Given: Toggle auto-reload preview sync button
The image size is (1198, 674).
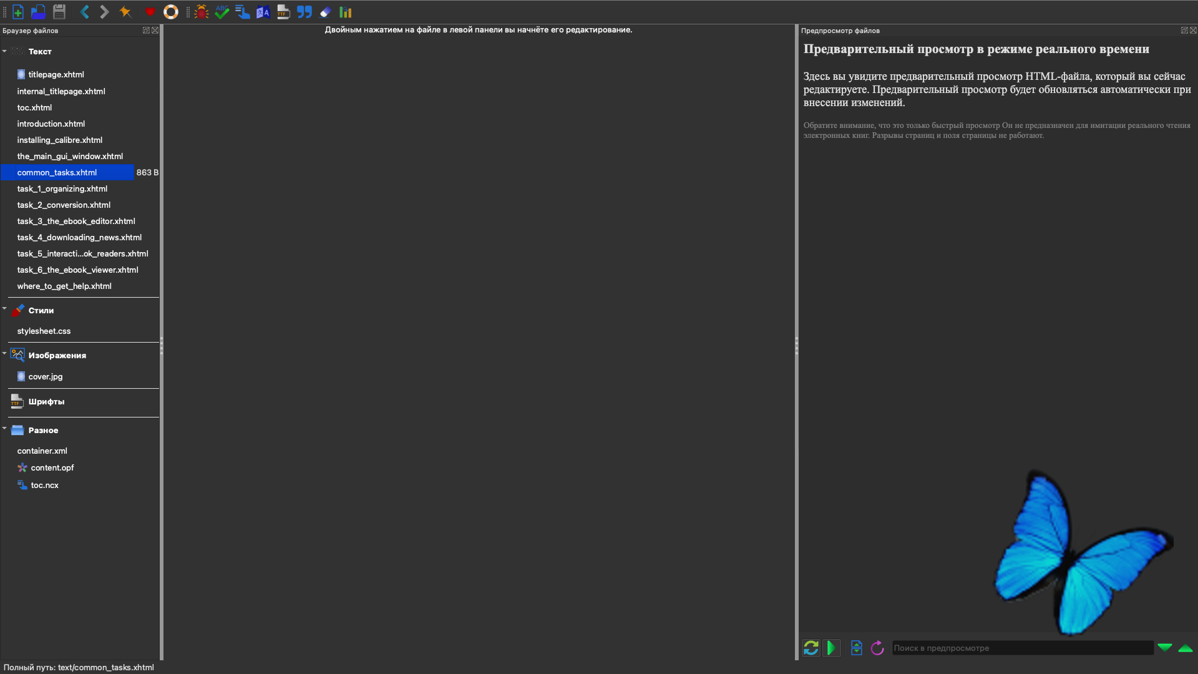Looking at the screenshot, I should 811,648.
